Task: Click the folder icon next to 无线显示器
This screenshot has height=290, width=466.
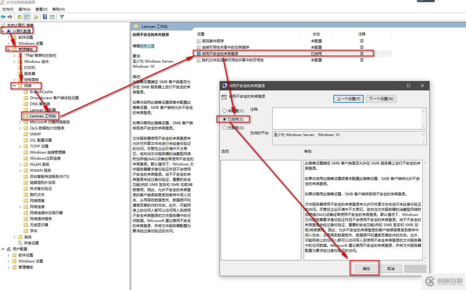Action: coord(26,225)
